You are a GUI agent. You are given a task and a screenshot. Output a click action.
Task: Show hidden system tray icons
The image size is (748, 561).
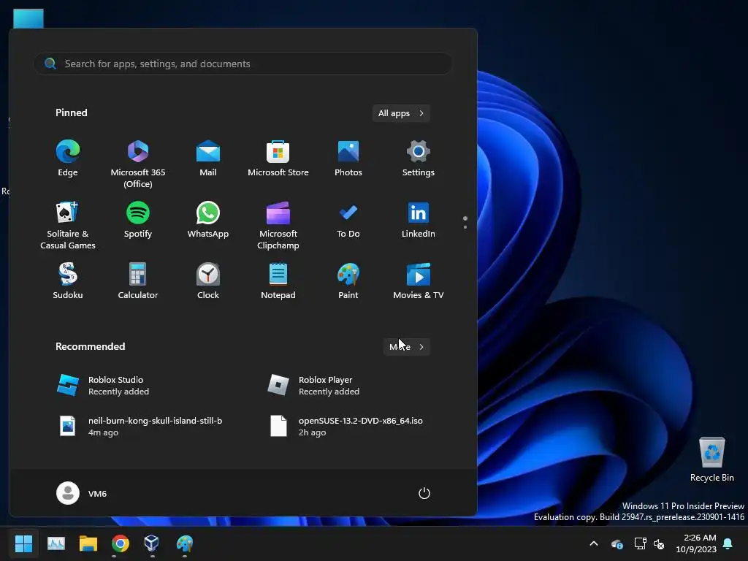594,543
